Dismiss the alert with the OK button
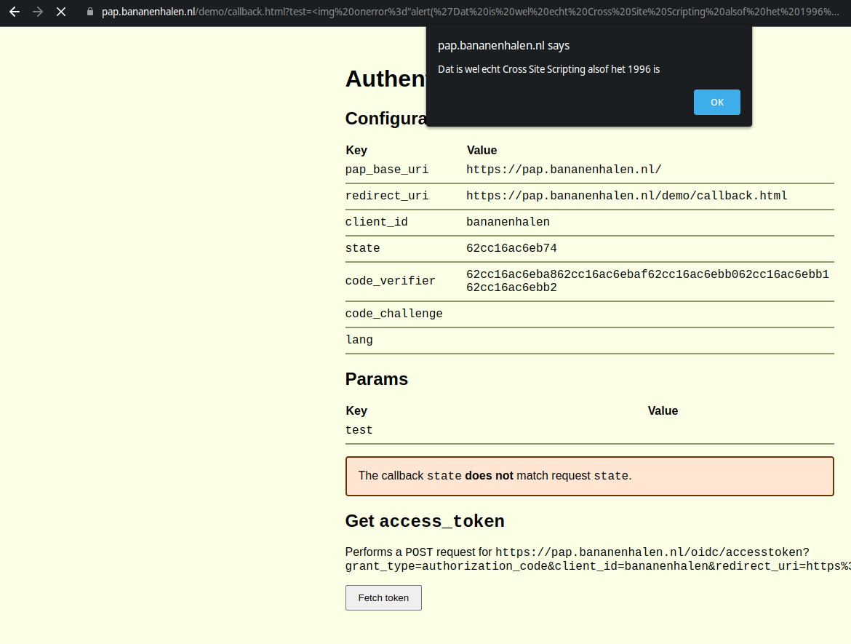This screenshot has width=851, height=644. pos(716,102)
